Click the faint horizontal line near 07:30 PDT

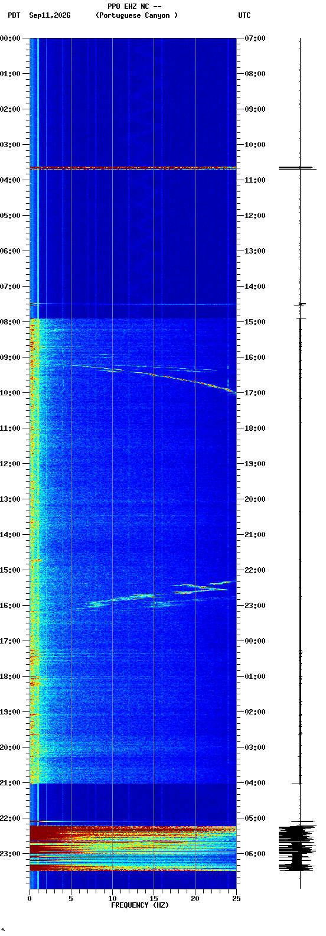tap(133, 304)
